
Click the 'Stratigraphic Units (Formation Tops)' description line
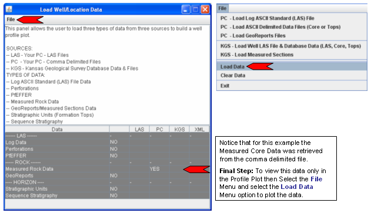tap(50, 115)
